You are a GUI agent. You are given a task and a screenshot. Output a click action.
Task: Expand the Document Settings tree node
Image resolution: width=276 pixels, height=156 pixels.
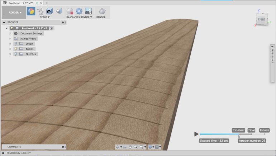point(10,34)
